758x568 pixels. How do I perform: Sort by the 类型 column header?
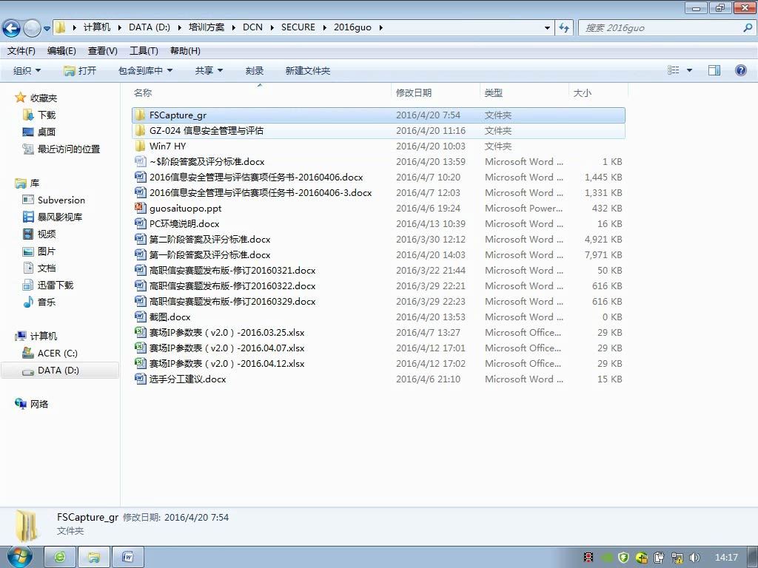(x=494, y=92)
